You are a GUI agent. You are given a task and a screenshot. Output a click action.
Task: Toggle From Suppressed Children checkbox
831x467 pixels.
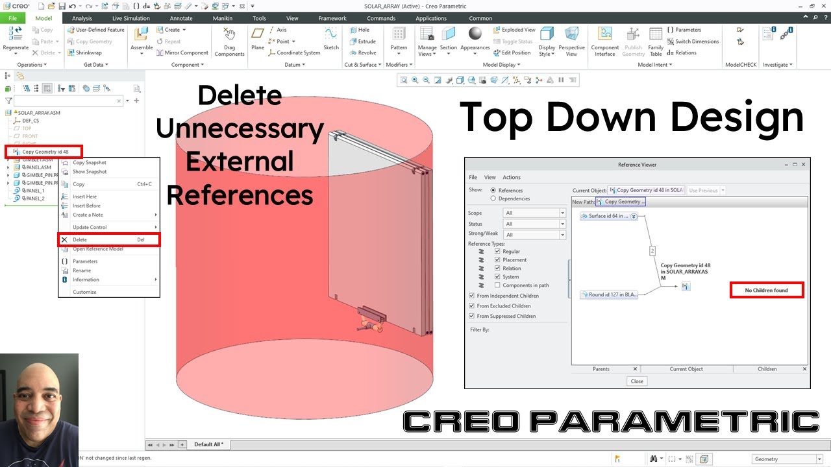coord(471,316)
